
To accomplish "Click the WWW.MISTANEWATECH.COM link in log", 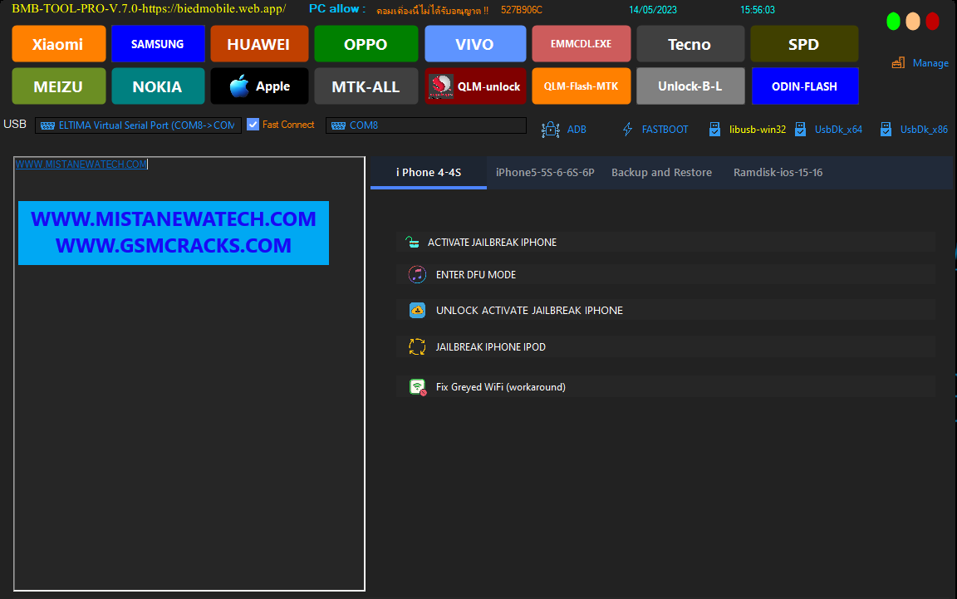I will (81, 164).
